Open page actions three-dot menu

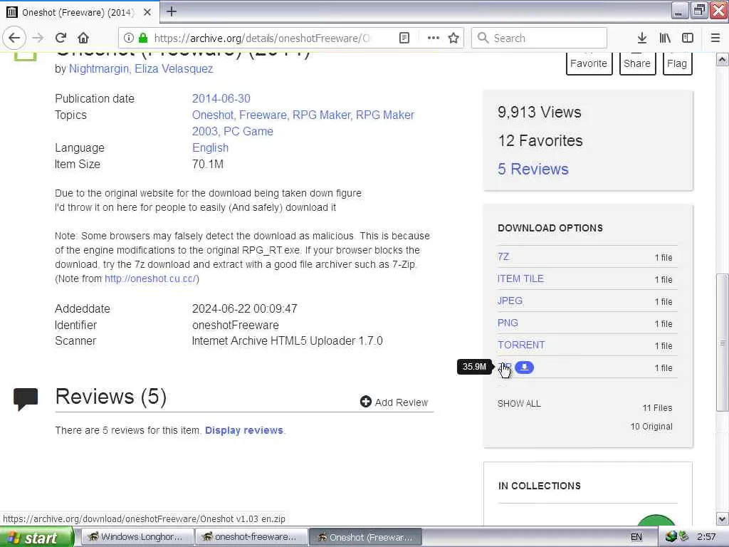click(x=434, y=38)
